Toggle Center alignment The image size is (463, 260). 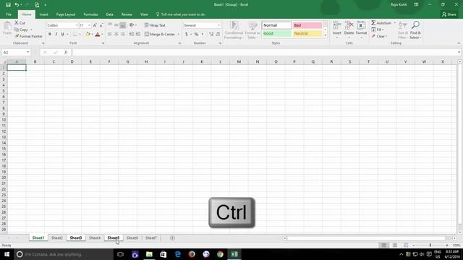[x=116, y=34]
